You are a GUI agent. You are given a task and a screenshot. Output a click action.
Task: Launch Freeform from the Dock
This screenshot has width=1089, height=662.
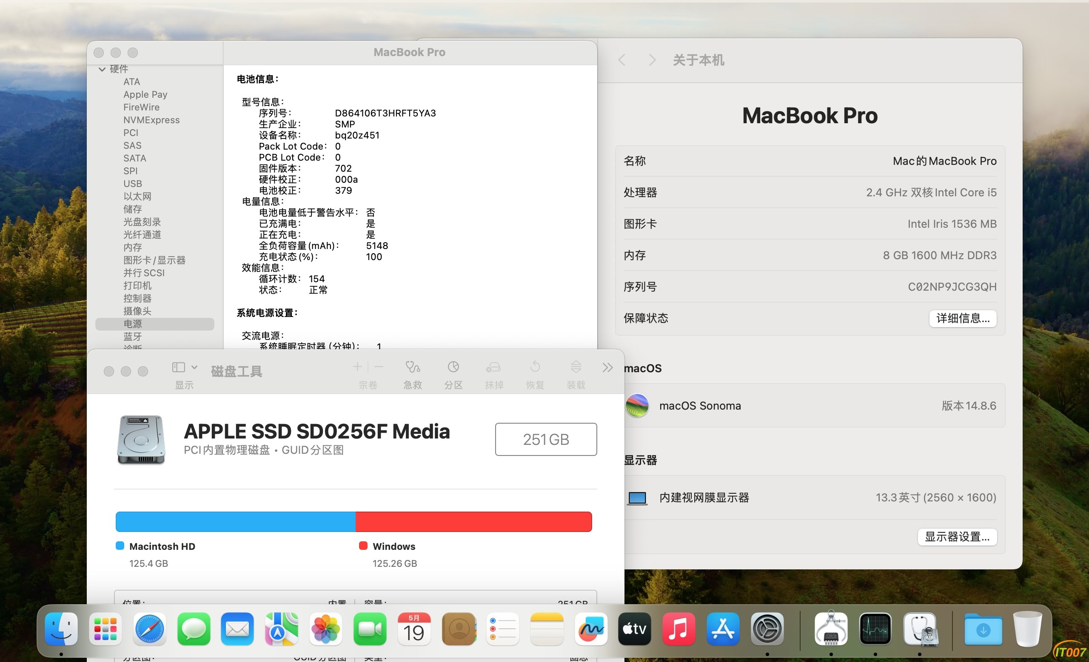point(591,628)
